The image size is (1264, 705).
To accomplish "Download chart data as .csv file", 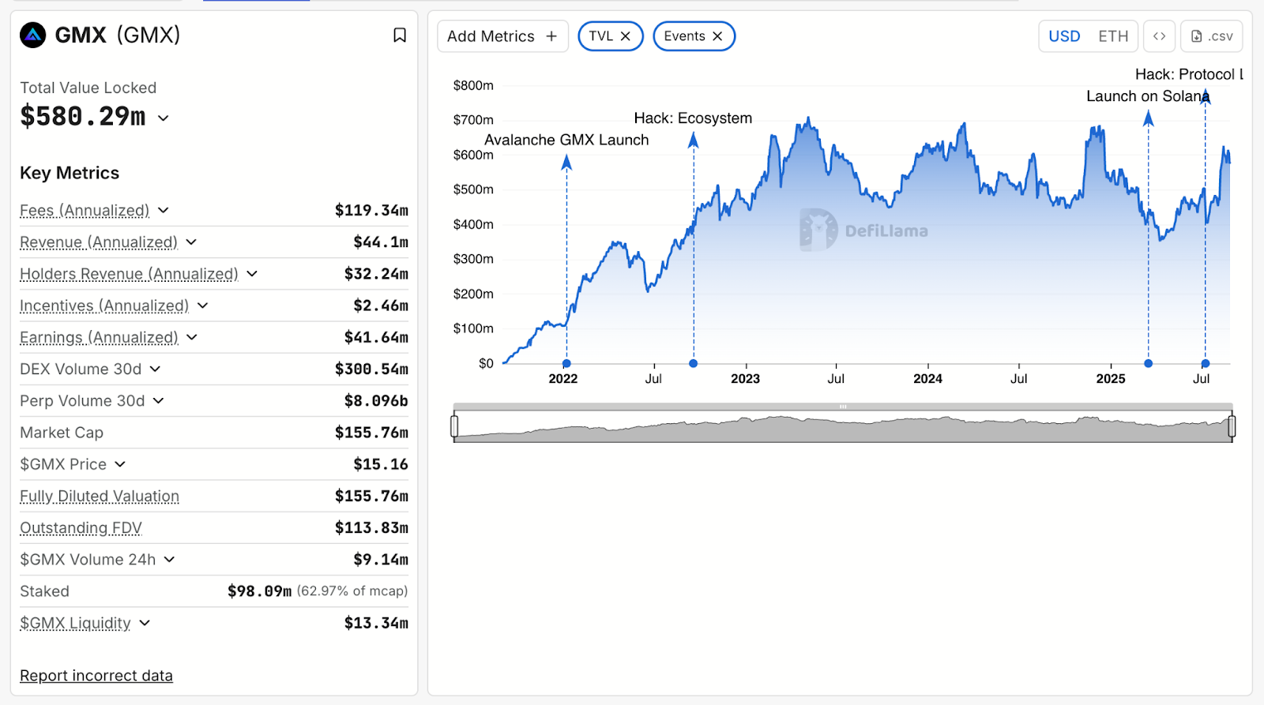I will click(x=1211, y=36).
